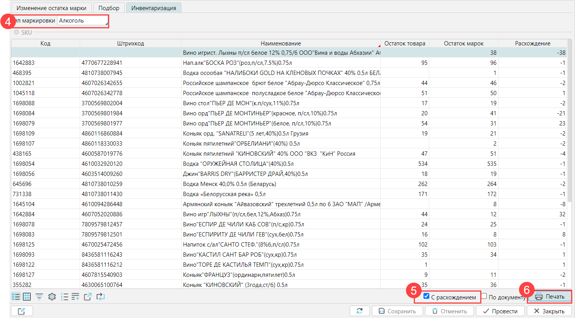Open the marking type dropdown 'Алкоголь'

click(83, 21)
